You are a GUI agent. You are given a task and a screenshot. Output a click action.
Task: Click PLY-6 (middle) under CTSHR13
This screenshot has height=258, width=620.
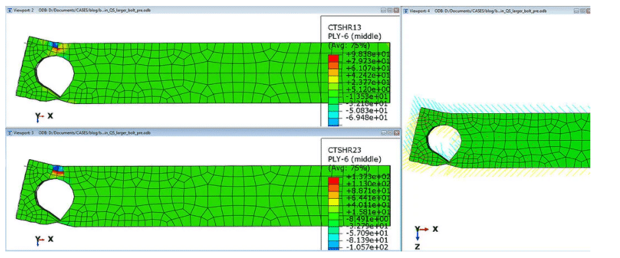354,37
